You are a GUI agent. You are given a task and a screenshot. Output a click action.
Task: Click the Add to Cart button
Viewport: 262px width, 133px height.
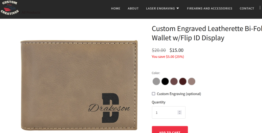coord(170,130)
